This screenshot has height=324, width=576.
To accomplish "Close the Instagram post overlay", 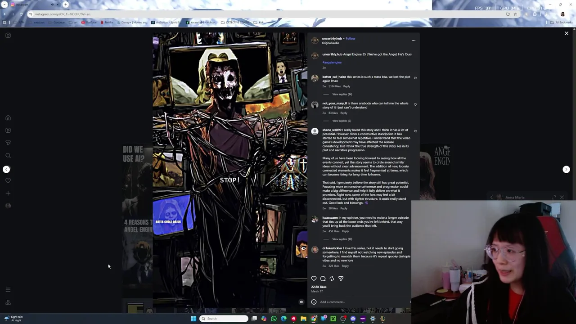I will pyautogui.click(x=567, y=33).
